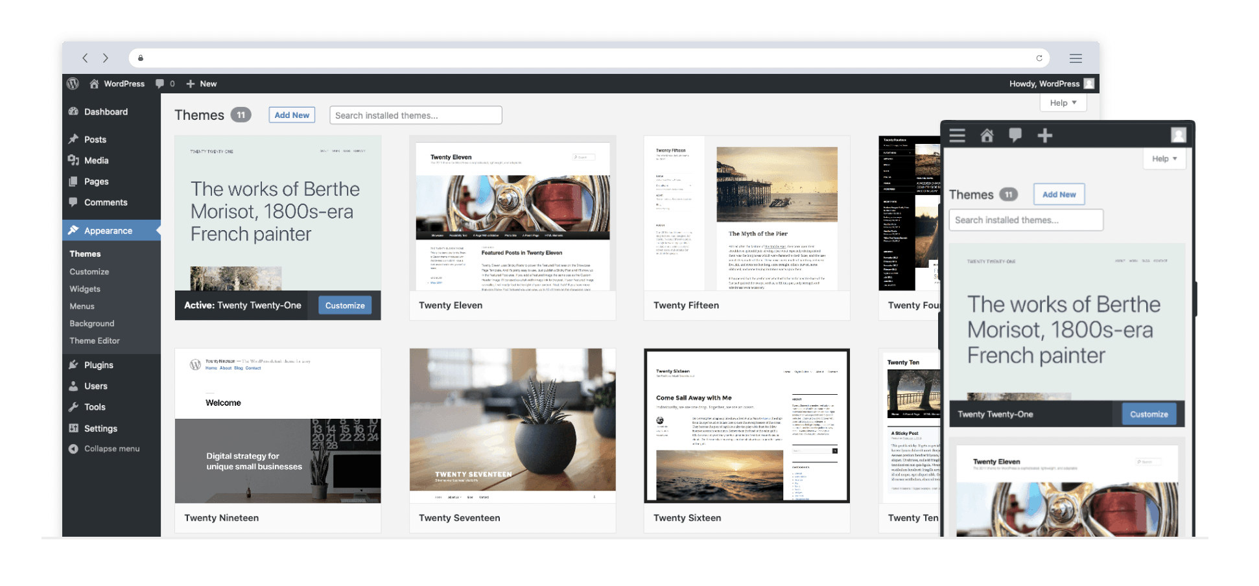Open the Menus submenu item
Viewport: 1259px width, 586px height.
(x=82, y=306)
